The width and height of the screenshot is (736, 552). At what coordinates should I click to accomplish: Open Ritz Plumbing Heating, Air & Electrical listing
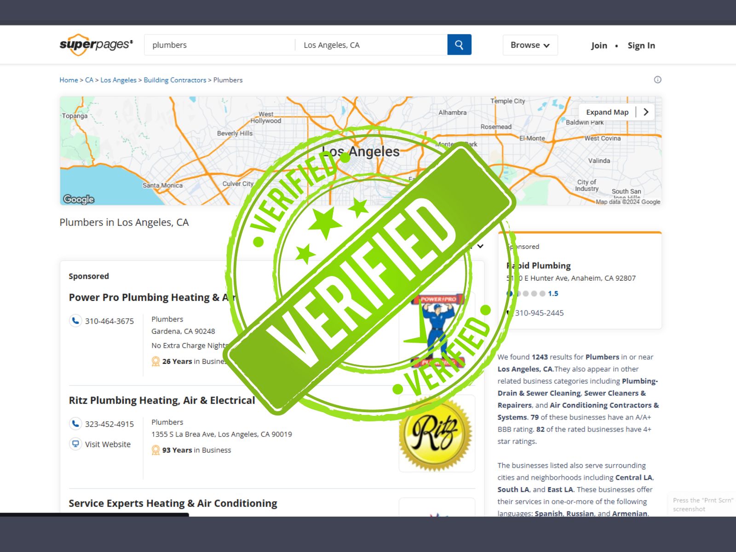coord(162,401)
